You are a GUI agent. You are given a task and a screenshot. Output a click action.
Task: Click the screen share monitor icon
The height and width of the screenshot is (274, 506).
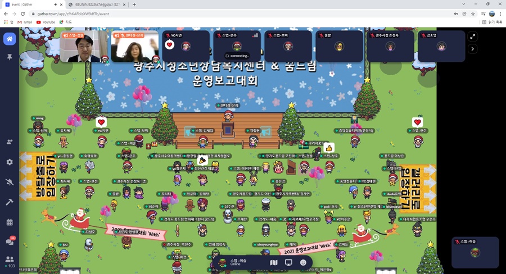(x=288, y=262)
